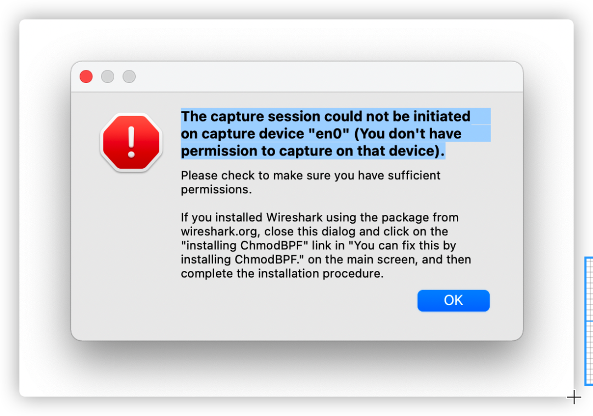Screen dimensions: 593x416
Task: Click the red stop-sign error icon
Action: [131, 142]
